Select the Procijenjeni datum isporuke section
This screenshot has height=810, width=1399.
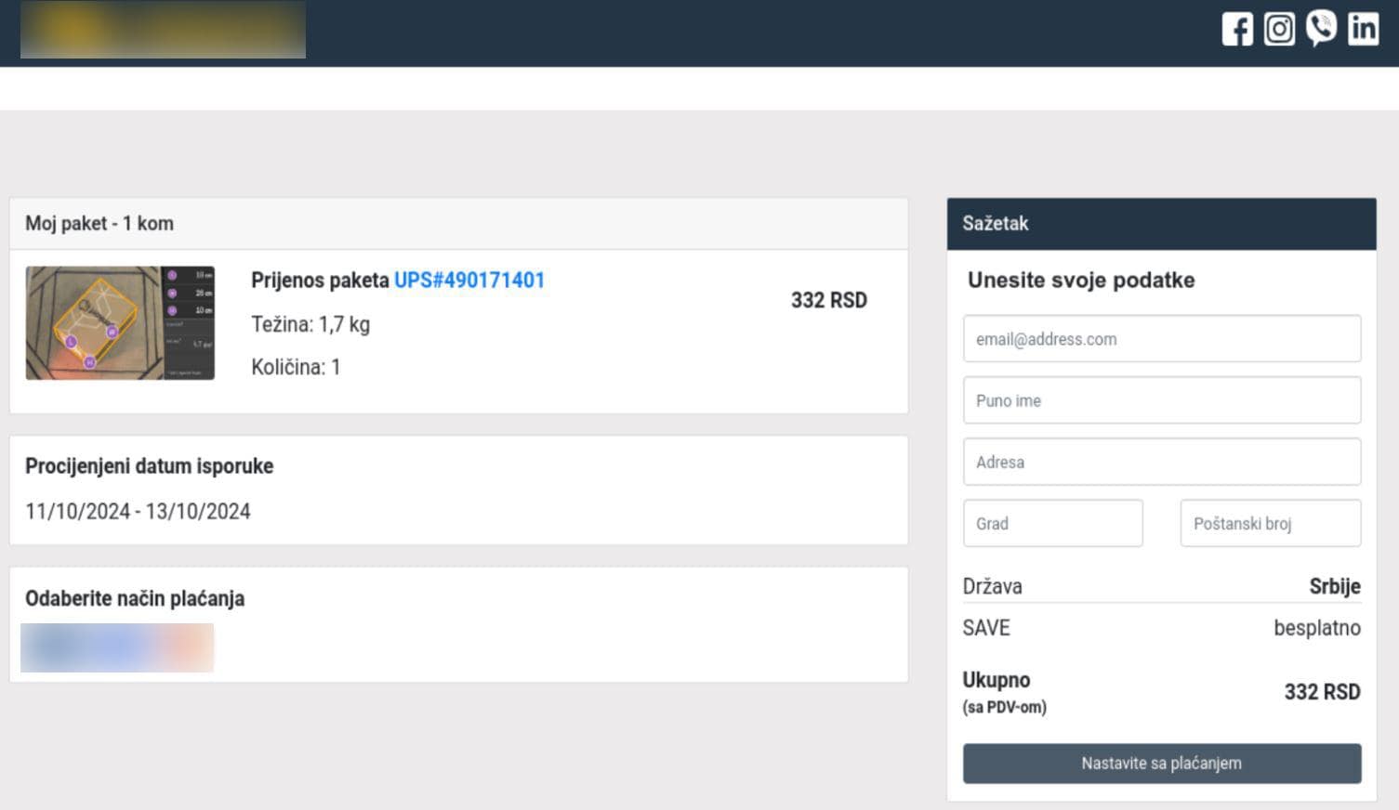coord(150,465)
